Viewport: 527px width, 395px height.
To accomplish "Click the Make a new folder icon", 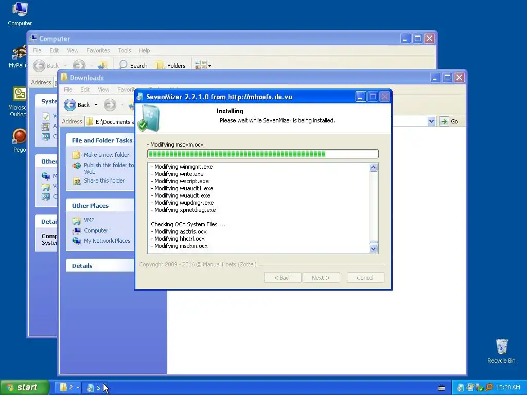I will click(x=77, y=155).
